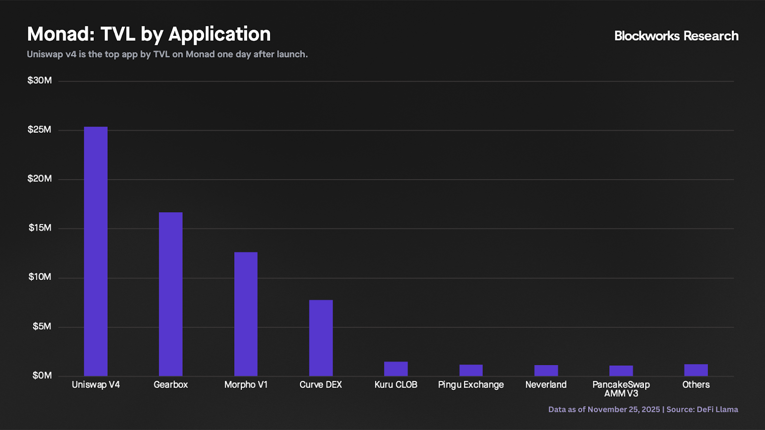Select the Pingu Exchange bar
This screenshot has height=430, width=765.
471,370
